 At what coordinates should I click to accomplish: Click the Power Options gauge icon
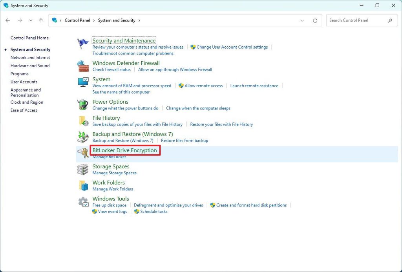pos(83,104)
